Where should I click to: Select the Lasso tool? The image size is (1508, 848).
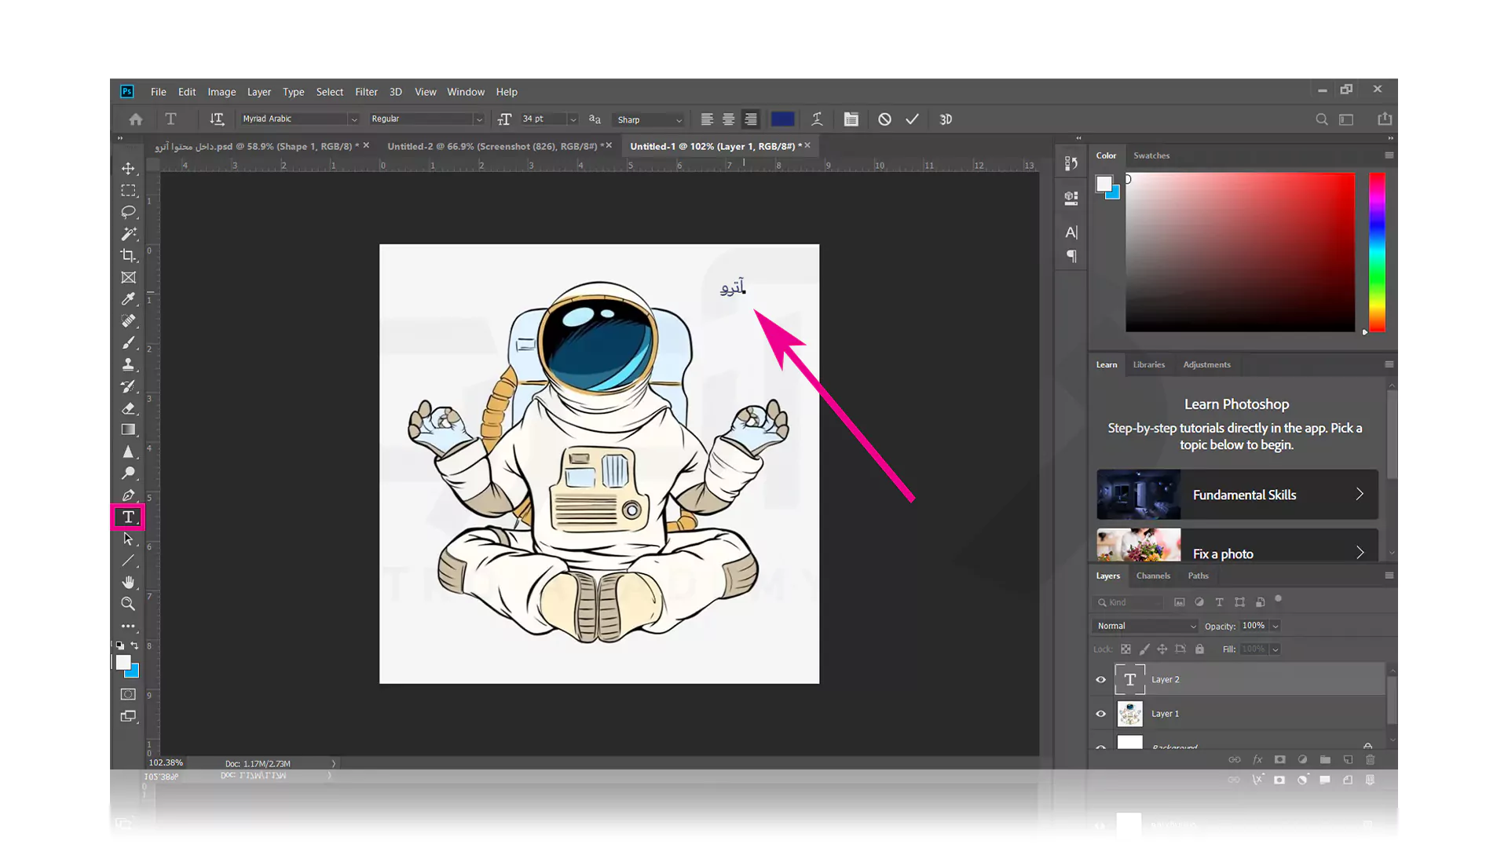tap(128, 212)
